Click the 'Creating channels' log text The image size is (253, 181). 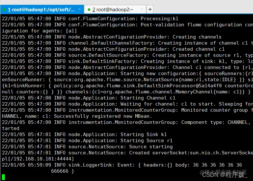coord(197,37)
